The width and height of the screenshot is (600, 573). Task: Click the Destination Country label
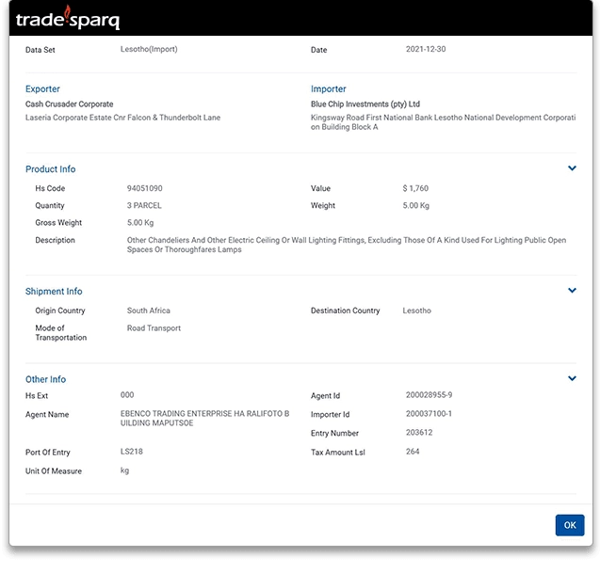345,310
